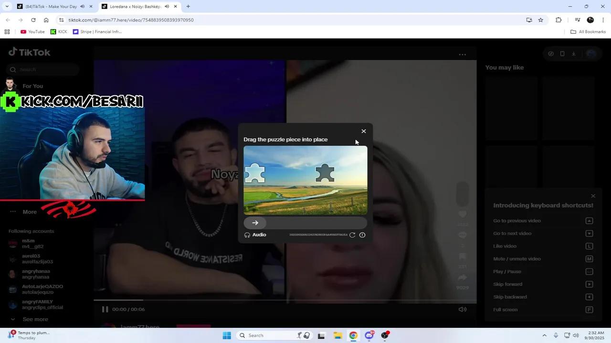Viewport: 611px width, 343px height.
Task: Pause the TikTok video
Action: pos(105,309)
